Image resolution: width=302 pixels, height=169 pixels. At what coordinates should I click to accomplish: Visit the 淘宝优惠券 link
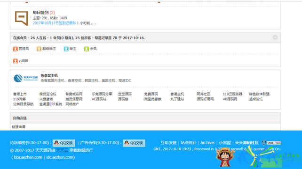(152, 99)
